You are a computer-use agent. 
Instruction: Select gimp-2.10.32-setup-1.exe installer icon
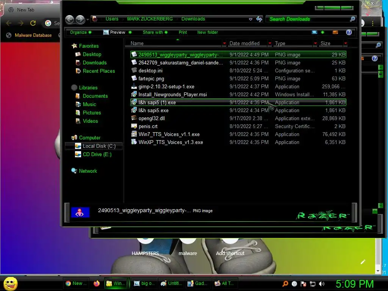(134, 86)
